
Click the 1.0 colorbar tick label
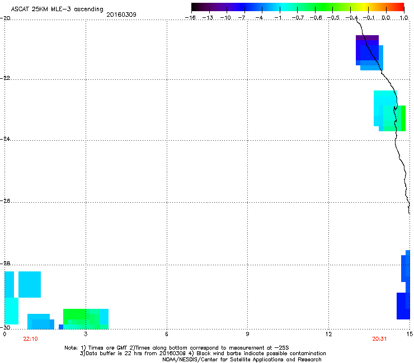pos(404,18)
